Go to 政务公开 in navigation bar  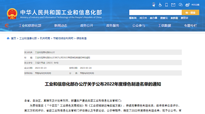[87, 26]
